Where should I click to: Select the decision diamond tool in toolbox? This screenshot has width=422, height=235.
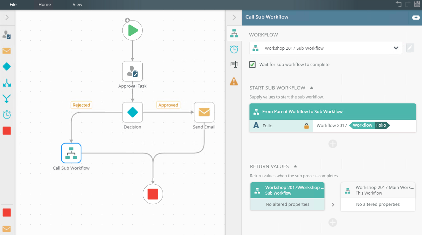click(x=7, y=67)
